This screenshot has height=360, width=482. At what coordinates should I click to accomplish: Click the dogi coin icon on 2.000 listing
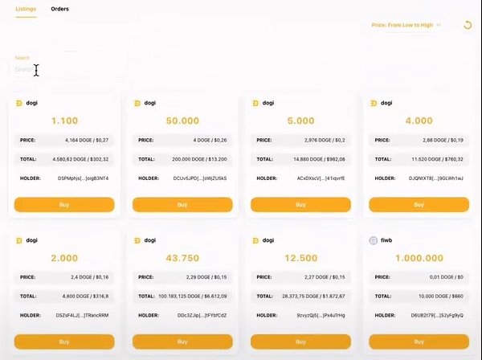19,240
